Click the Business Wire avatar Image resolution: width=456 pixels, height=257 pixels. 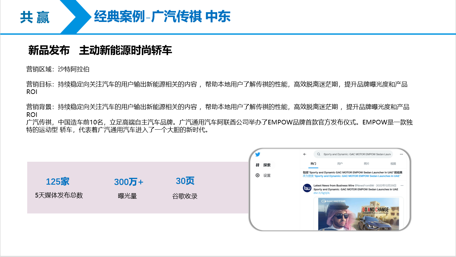click(x=307, y=188)
